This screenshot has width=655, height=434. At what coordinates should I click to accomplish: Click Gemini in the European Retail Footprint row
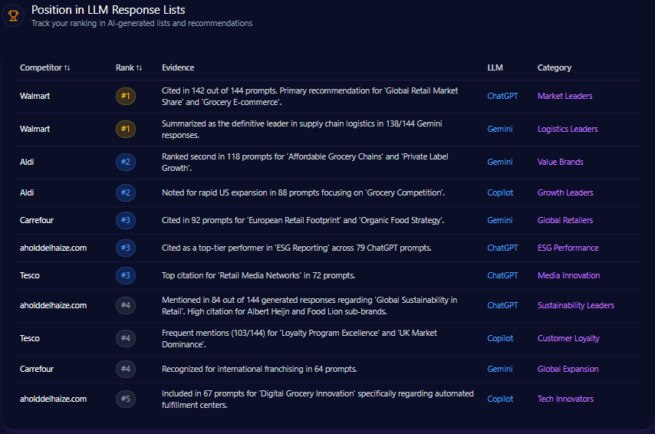(500, 220)
